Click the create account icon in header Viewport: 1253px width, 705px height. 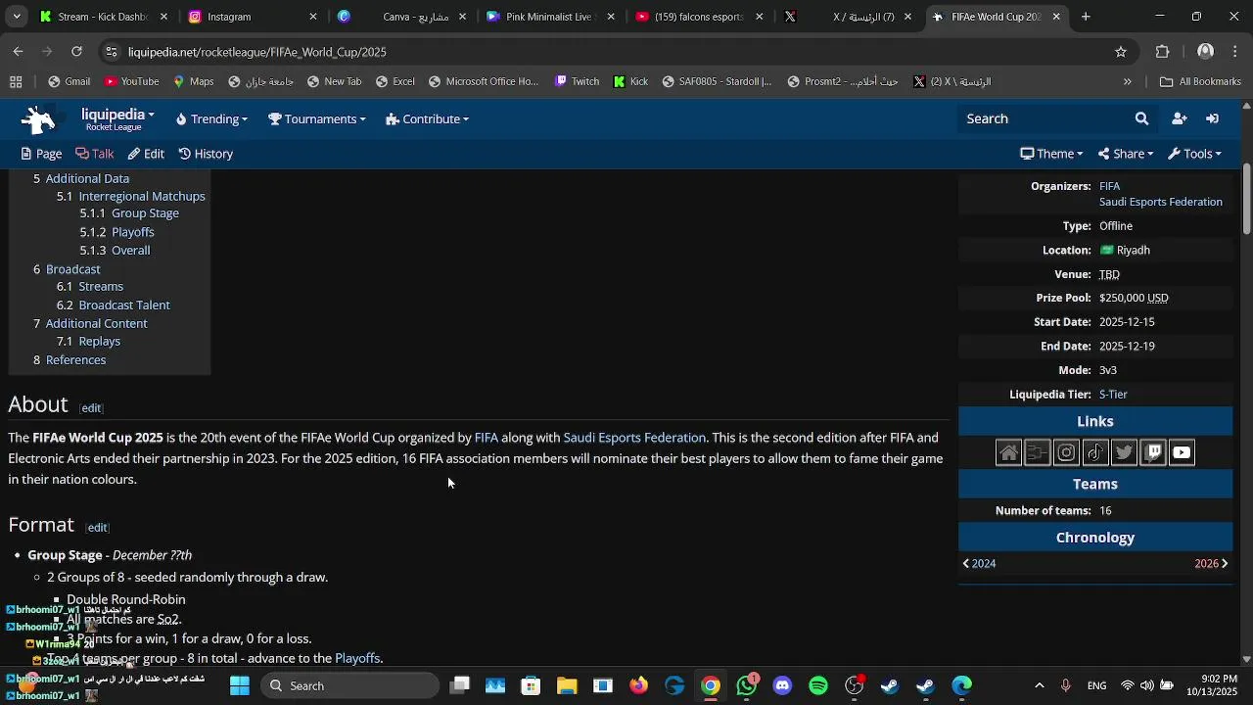point(1180,118)
